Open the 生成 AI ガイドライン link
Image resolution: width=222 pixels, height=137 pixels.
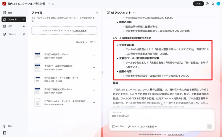point(176,135)
